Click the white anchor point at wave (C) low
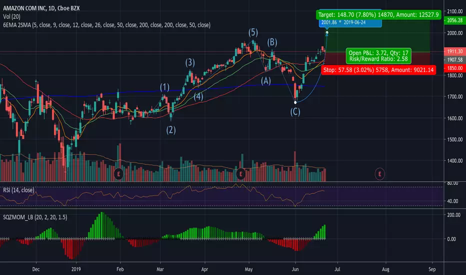Screen dimensions: 466x275 point(295,102)
